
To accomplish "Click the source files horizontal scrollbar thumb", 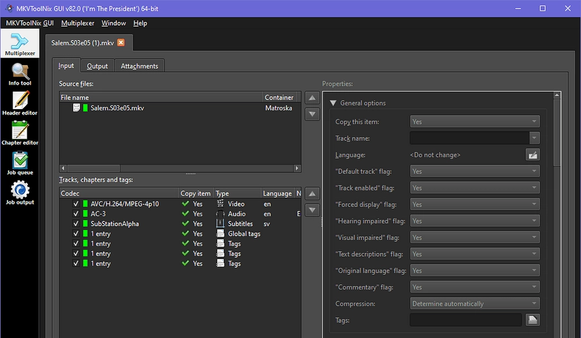I will (x=94, y=168).
